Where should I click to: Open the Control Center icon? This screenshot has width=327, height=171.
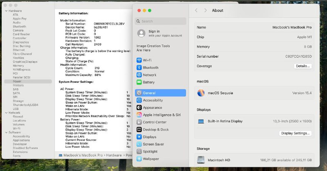click(x=139, y=122)
